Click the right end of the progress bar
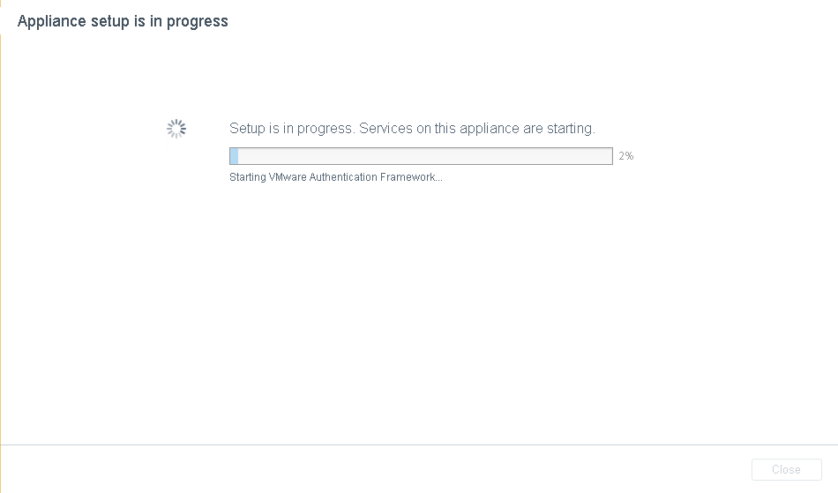This screenshot has height=493, width=838. click(608, 156)
